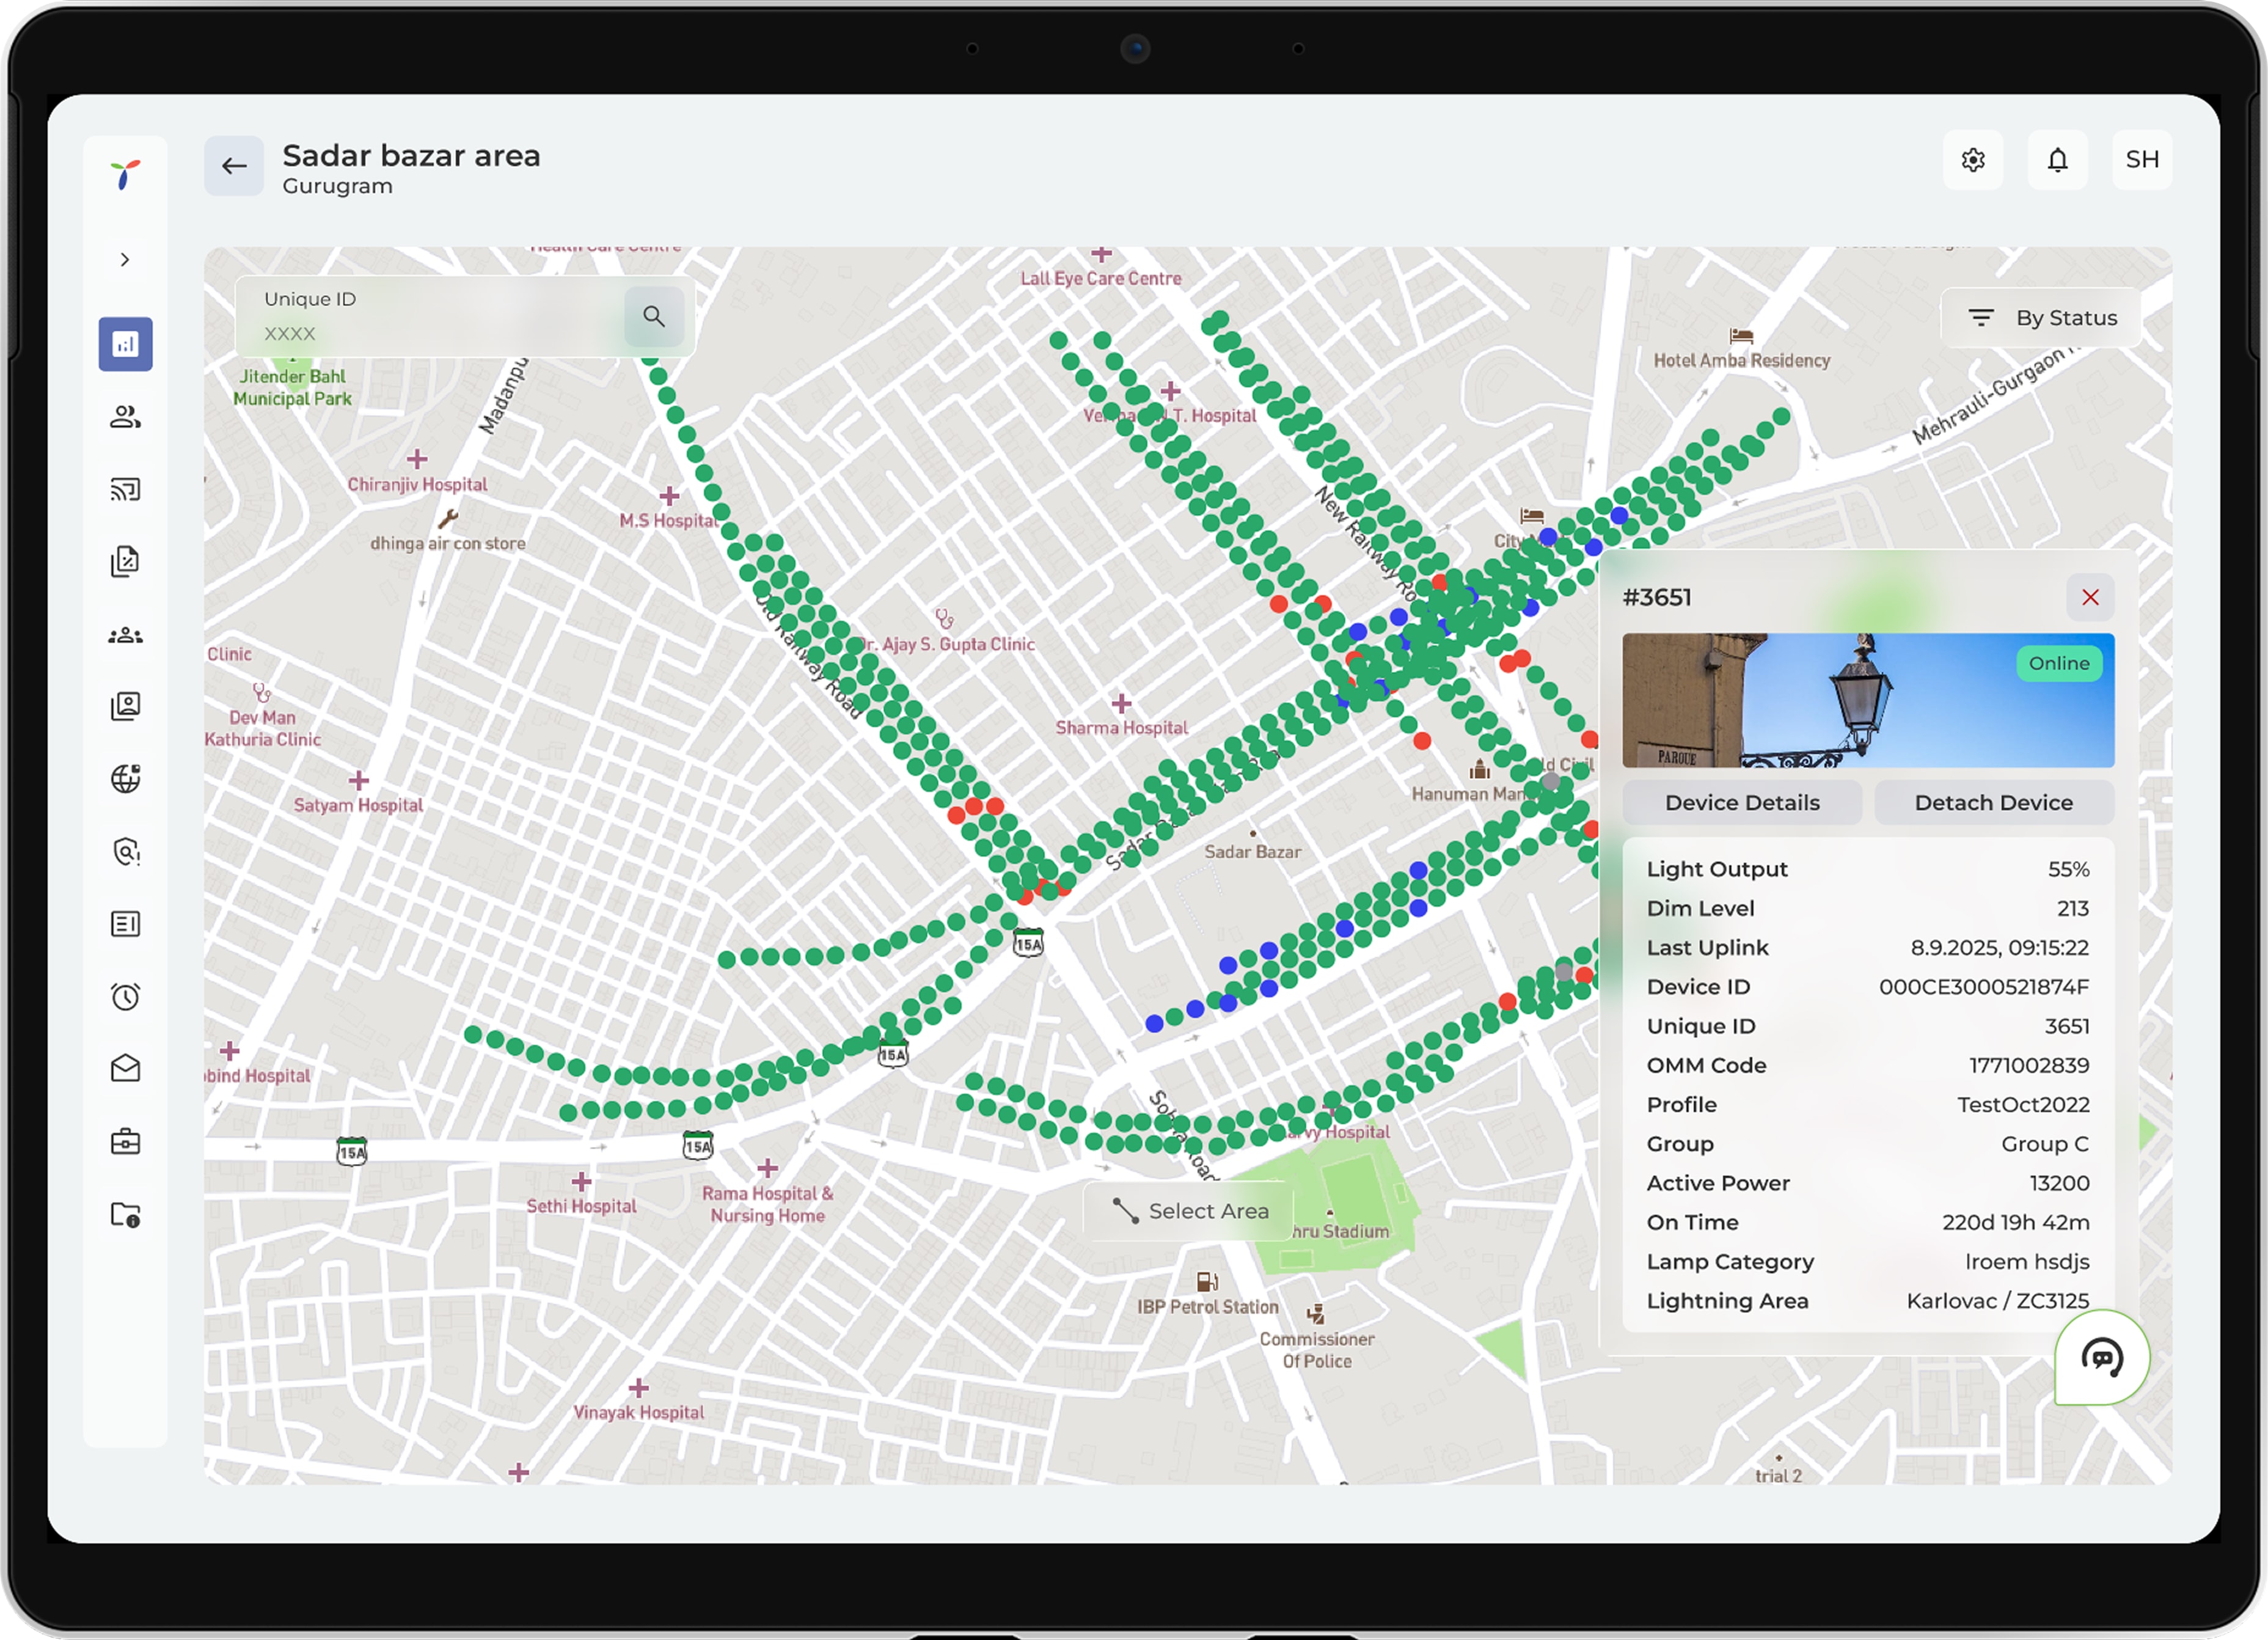
Task: Click the Detach Device button
Action: (x=1993, y=803)
